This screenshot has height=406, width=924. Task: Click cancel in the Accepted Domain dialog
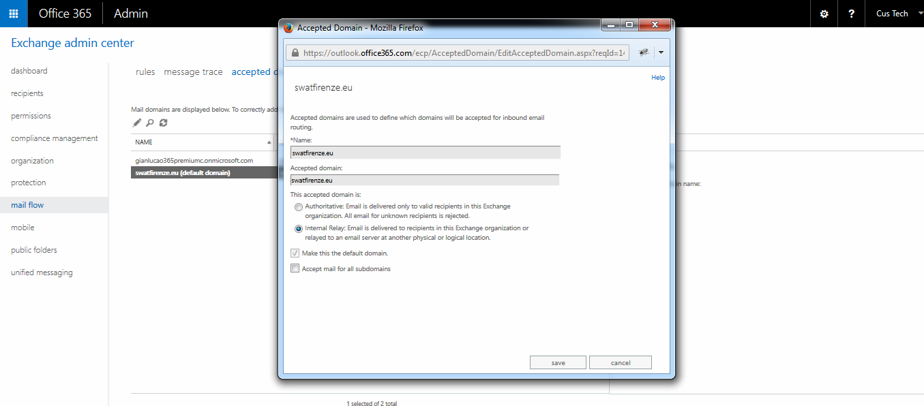pyautogui.click(x=621, y=362)
